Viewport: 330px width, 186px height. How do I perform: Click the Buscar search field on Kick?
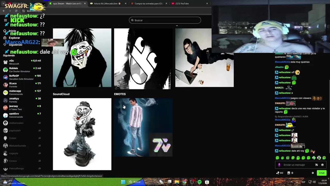tap(165, 20)
